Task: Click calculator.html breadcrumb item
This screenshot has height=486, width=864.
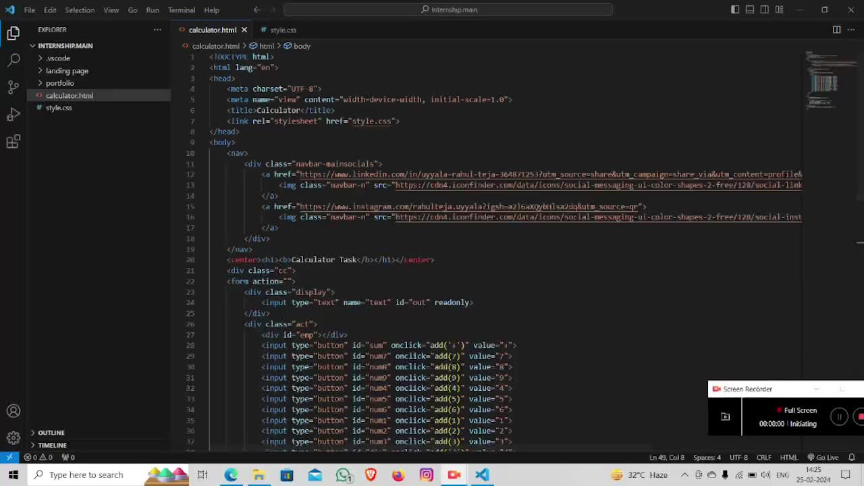Action: pos(211,46)
